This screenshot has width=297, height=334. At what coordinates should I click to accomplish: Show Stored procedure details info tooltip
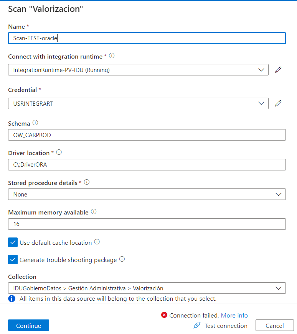[x=87, y=182]
